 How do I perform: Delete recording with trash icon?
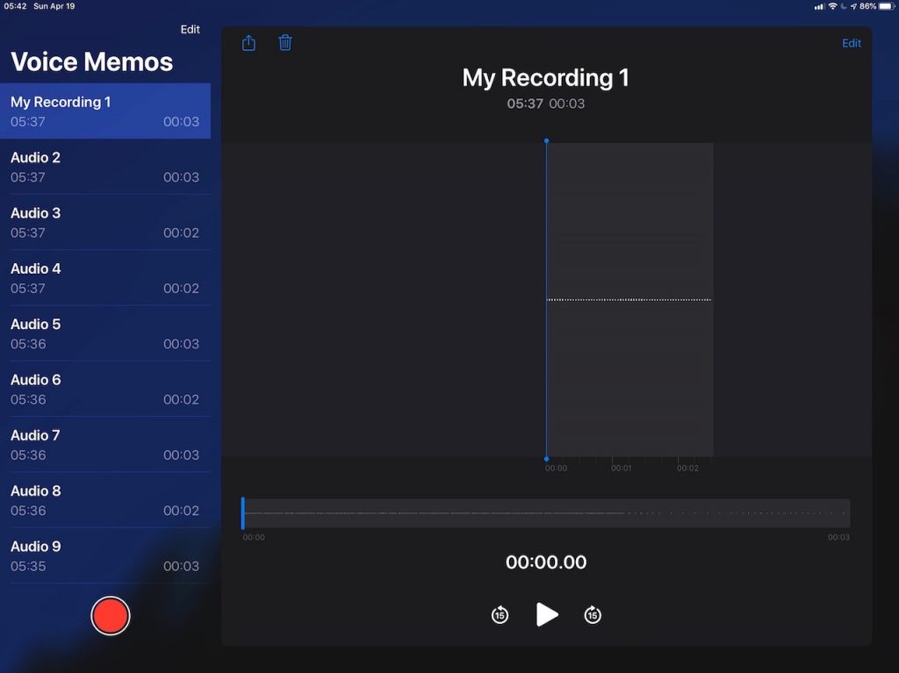pyautogui.click(x=285, y=43)
